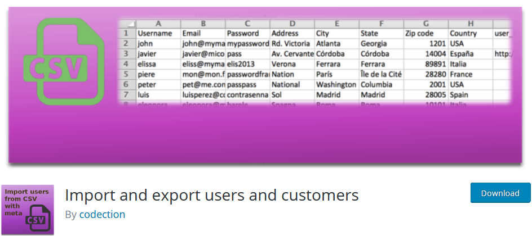The image size is (532, 236).
Task: Click the 'Username' header cell
Action: coord(158,34)
